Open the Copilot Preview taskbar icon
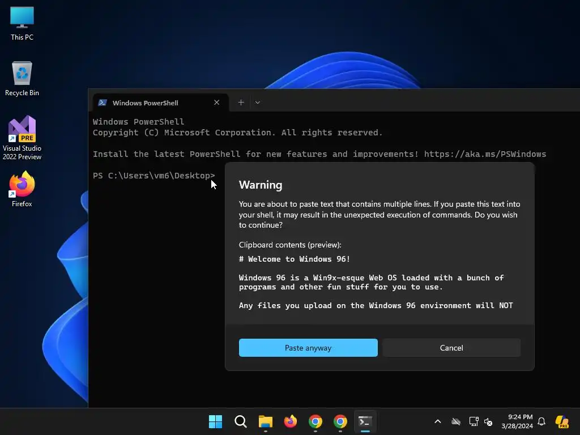Viewport: 580px width, 435px height. (562, 421)
